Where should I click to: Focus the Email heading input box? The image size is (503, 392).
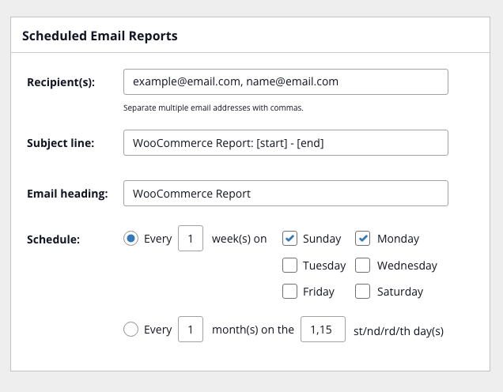click(286, 194)
